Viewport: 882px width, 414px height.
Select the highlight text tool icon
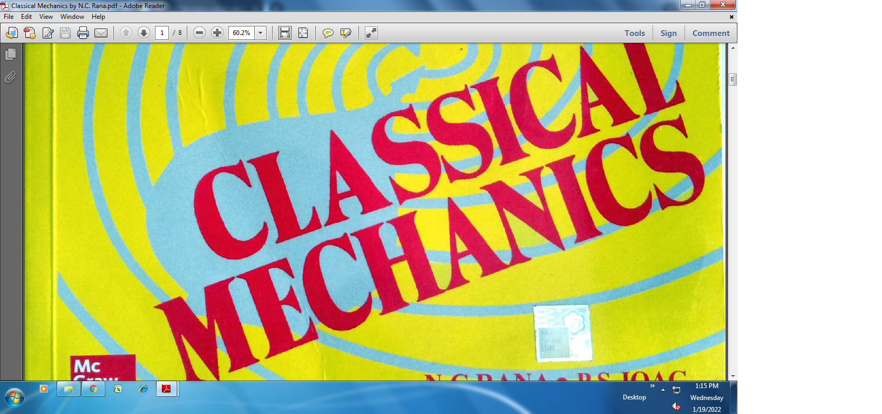(346, 33)
